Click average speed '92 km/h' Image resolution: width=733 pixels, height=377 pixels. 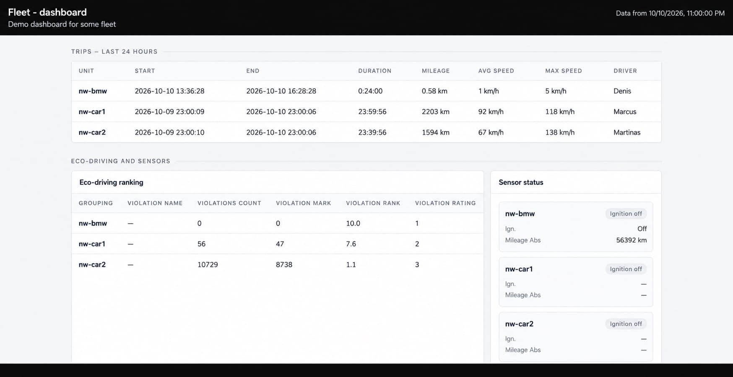(x=491, y=111)
